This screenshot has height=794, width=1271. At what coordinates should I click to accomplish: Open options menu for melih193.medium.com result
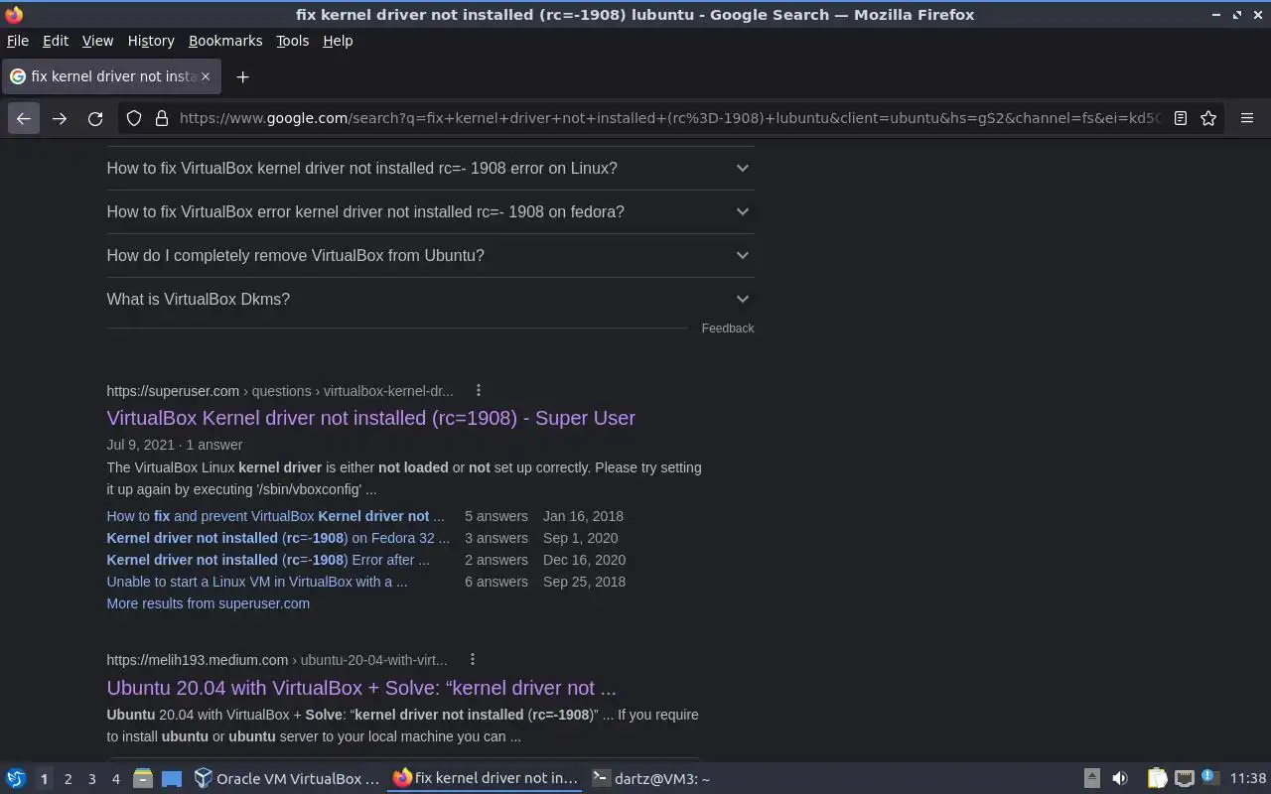pos(473,660)
